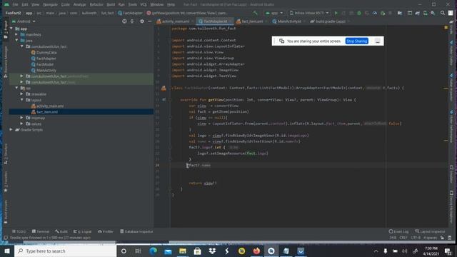
Task: Open the Terminal tool window
Action: [x=41, y=231]
